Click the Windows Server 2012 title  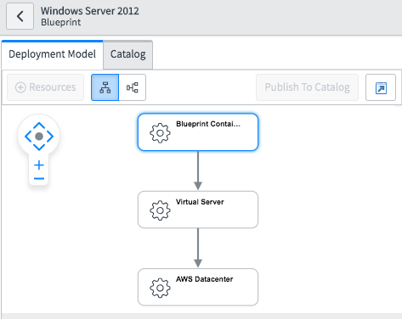(x=90, y=11)
